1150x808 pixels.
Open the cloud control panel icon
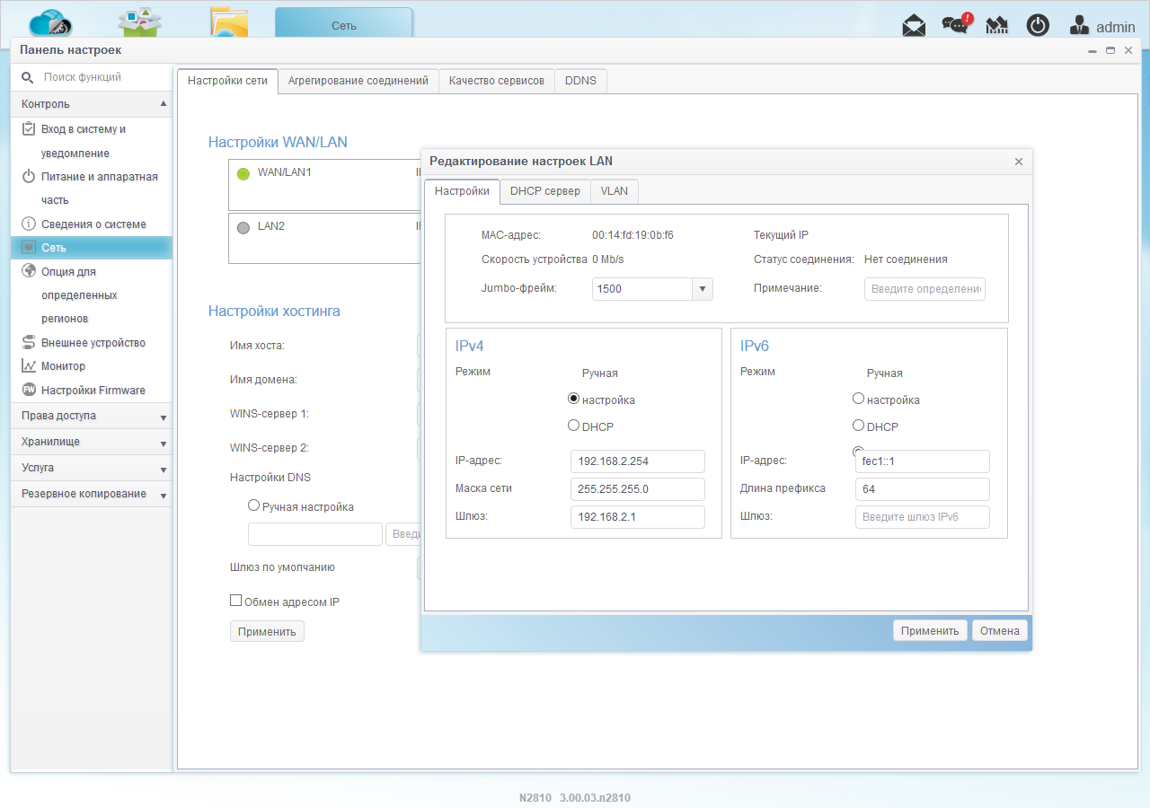[x=50, y=22]
